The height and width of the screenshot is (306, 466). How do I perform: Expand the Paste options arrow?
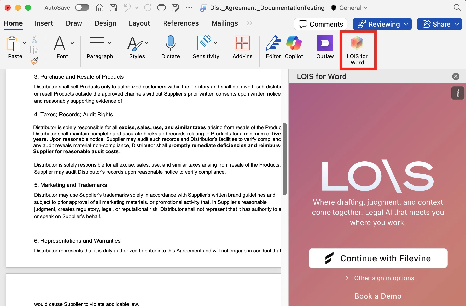(25, 43)
